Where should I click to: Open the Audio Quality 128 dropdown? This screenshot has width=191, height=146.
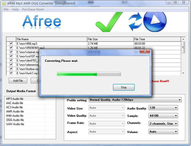pyautogui.click(x=163, y=108)
